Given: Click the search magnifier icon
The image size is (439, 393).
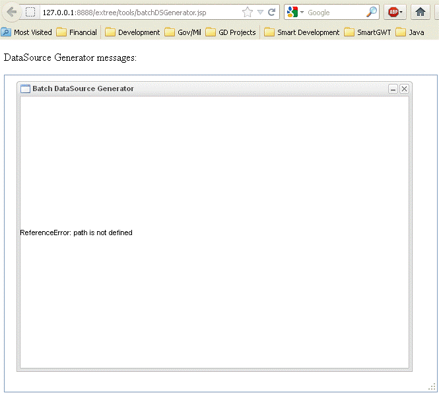Looking at the screenshot, I should click(372, 12).
